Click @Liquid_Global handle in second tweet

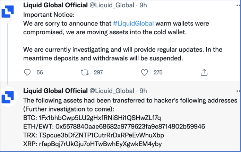[112, 91]
